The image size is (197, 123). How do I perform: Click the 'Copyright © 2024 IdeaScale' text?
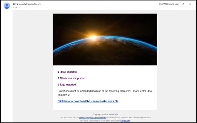tap(105, 114)
